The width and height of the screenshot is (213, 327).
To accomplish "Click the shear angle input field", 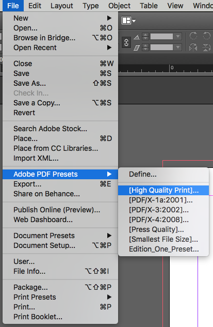I will coord(161,48).
